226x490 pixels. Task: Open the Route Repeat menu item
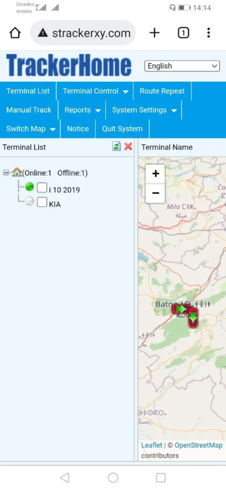point(162,91)
